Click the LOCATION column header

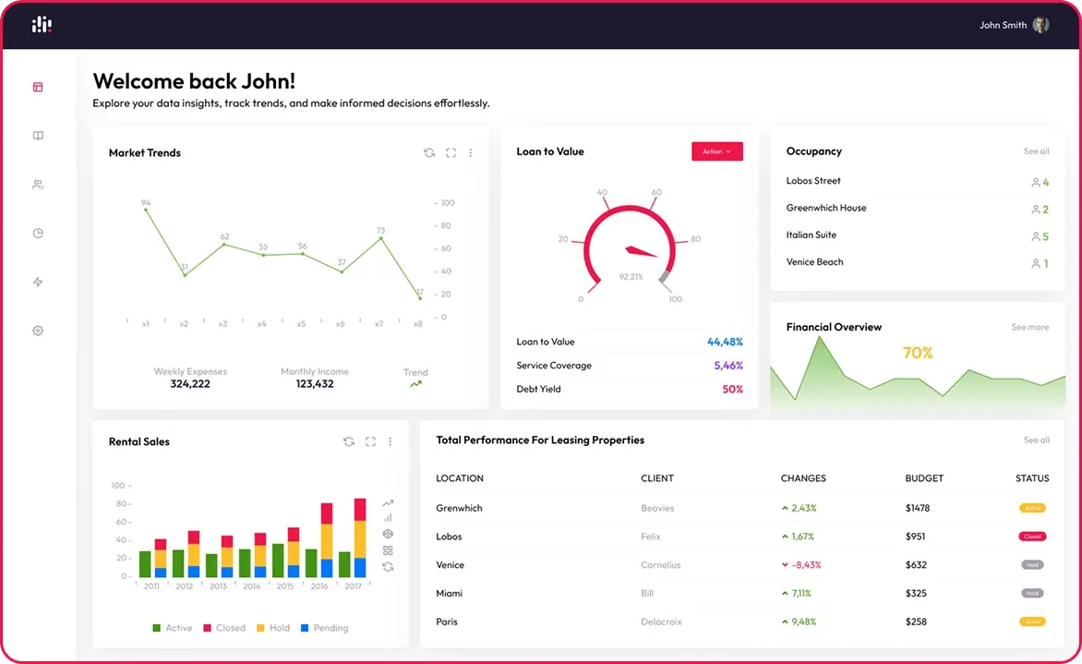pos(460,478)
